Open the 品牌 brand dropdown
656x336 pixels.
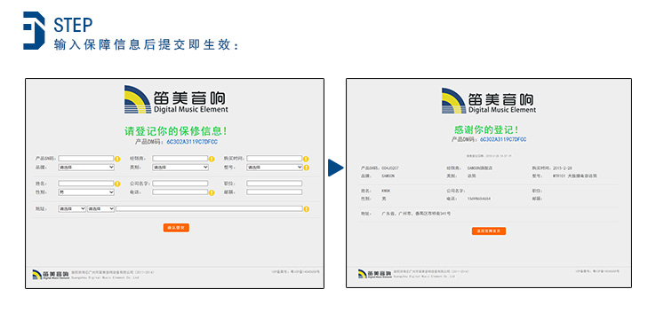86,168
